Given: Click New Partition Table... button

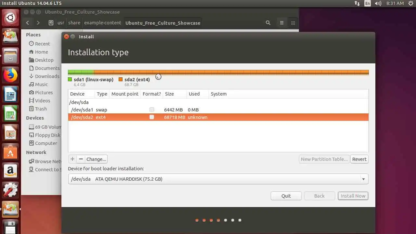Looking at the screenshot, I should pyautogui.click(x=324, y=159).
